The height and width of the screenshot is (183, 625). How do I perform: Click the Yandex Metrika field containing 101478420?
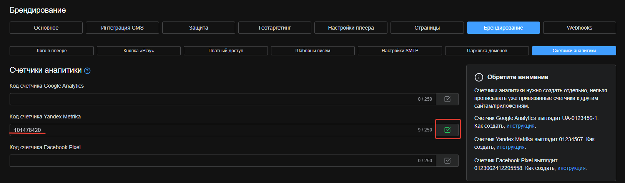coord(223,130)
